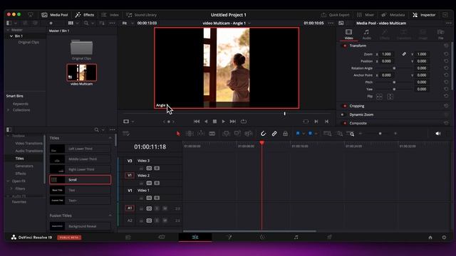Adjust the Pitch slider
The image size is (456, 256).
click(394, 82)
